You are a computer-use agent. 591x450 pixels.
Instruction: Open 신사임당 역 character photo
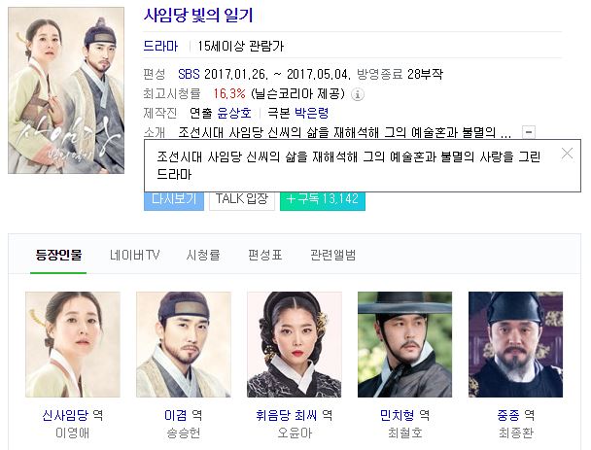pyautogui.click(x=73, y=344)
